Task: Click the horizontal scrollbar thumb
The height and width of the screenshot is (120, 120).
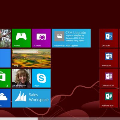Action: click(19, 119)
